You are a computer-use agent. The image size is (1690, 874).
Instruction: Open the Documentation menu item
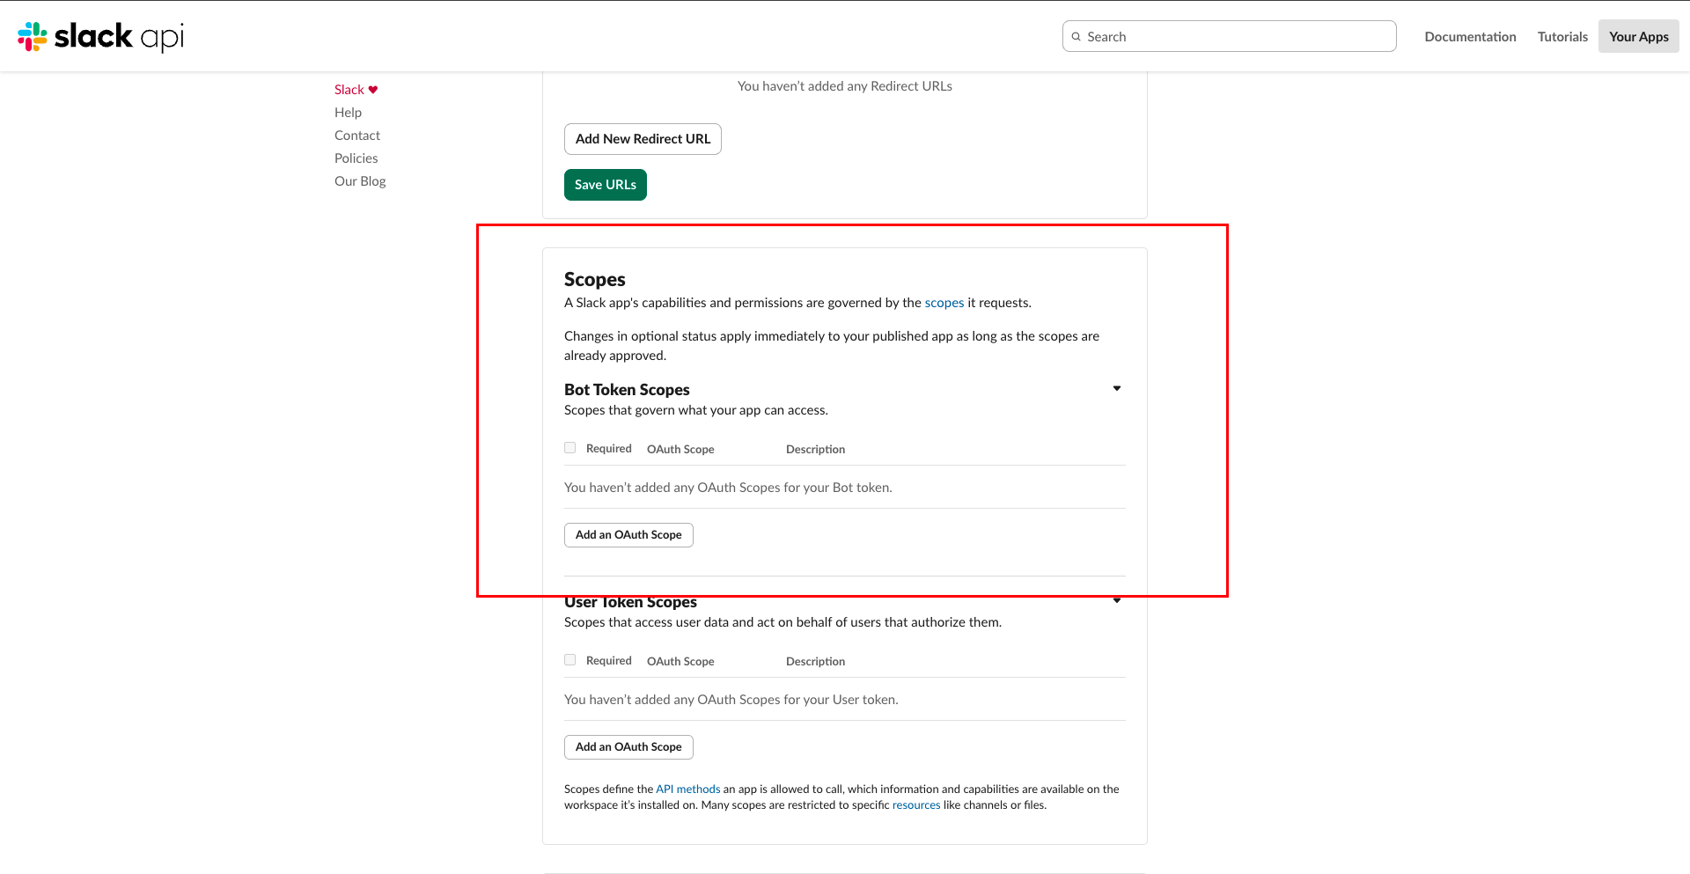coord(1470,37)
